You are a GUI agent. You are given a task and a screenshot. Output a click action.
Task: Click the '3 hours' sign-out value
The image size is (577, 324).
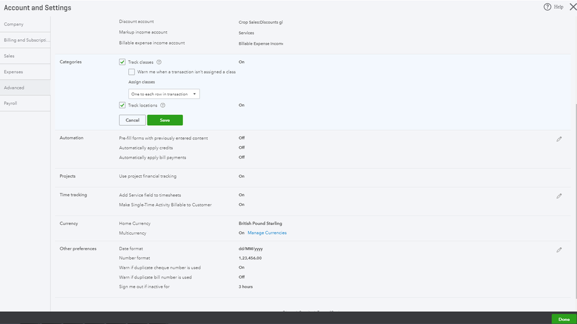[x=245, y=287]
